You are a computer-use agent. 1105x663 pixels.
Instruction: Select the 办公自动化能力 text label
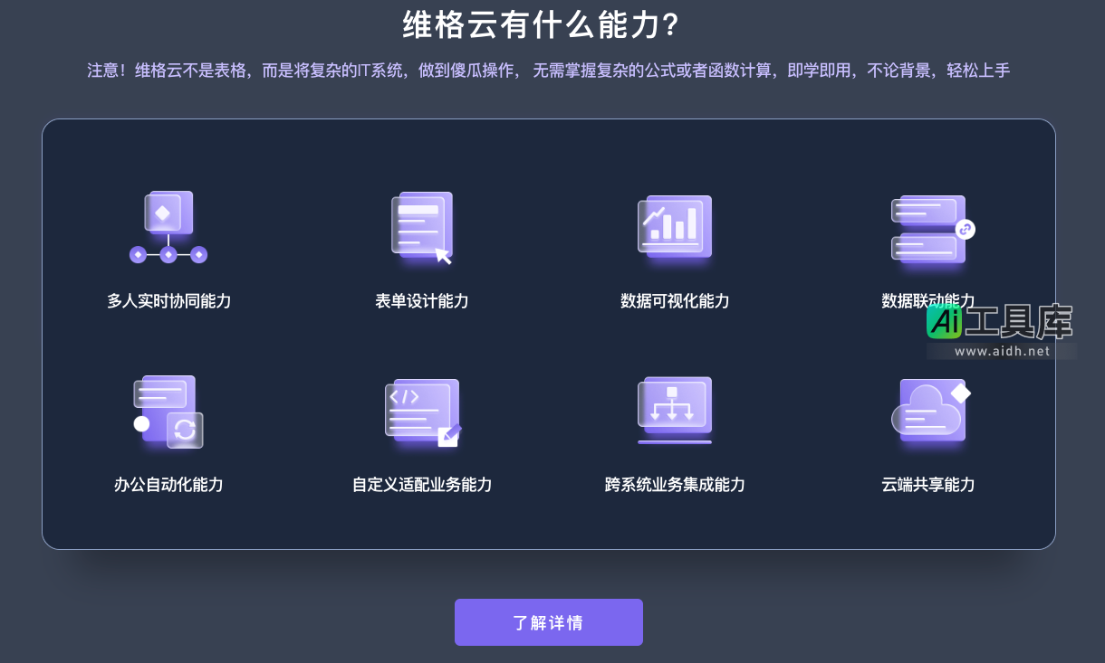click(168, 485)
